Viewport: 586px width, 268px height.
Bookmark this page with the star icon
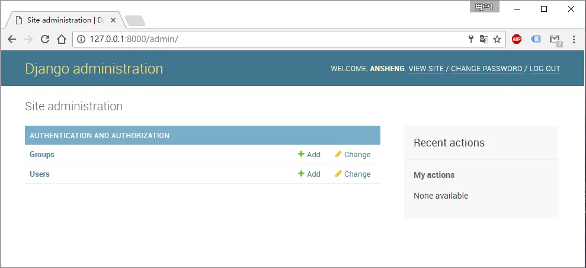click(497, 39)
